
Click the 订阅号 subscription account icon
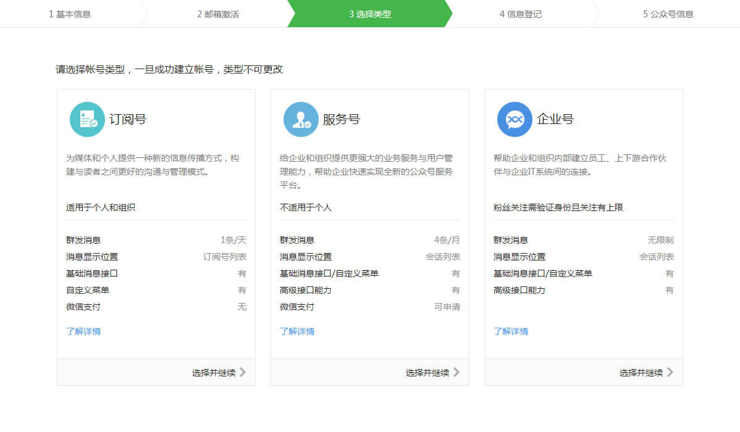coord(87,119)
